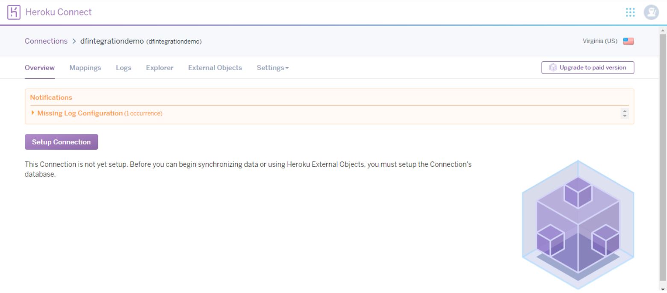Click Upgrade to paid version button
The height and width of the screenshot is (293, 667).
click(x=587, y=68)
